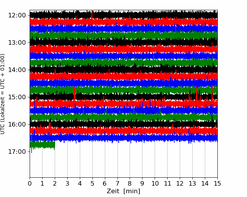Viewport: 247px width, 197px height.
Task: Click the x-axis tick label 2
Action: 55,183
